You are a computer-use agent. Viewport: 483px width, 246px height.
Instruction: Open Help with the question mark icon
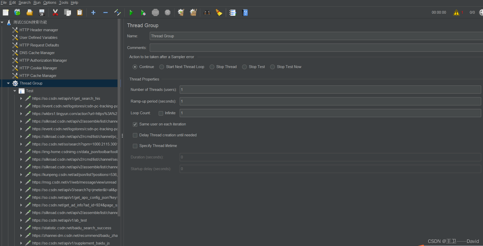pyautogui.click(x=245, y=12)
